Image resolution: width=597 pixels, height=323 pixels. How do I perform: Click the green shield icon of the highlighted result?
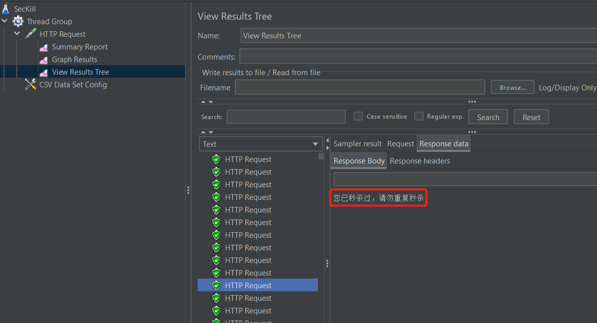216,285
